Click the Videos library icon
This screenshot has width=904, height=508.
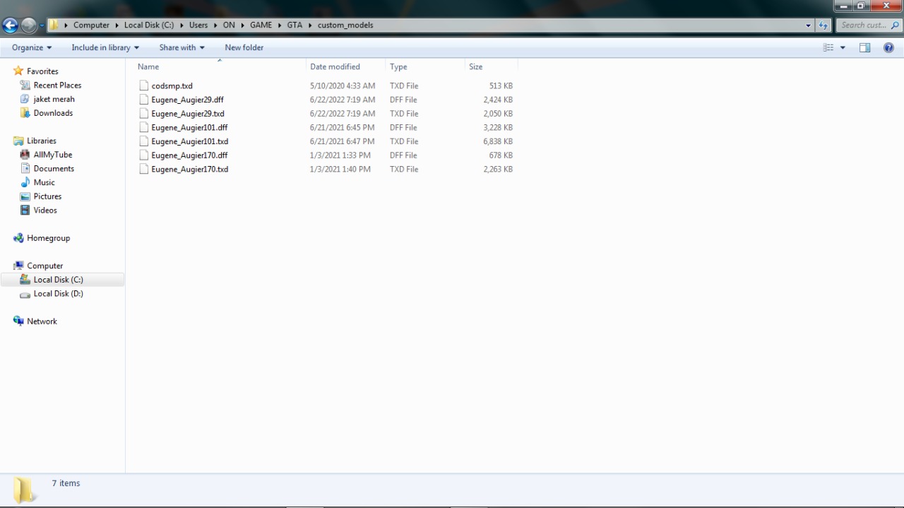(25, 210)
